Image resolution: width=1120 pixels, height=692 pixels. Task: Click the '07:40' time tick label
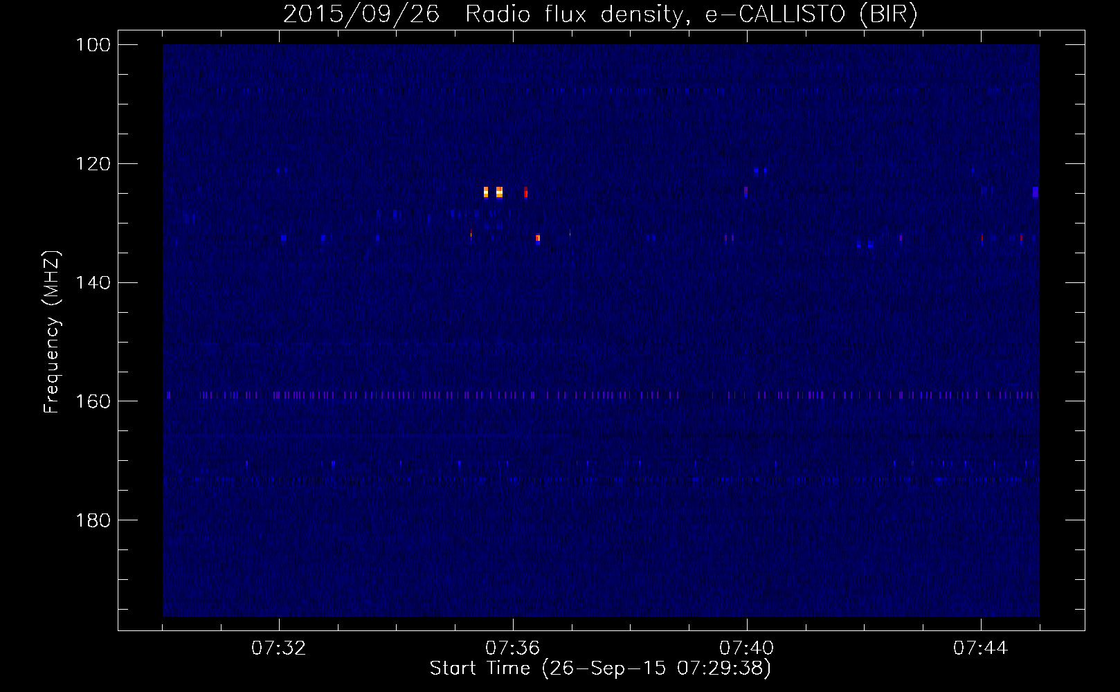[x=747, y=648]
